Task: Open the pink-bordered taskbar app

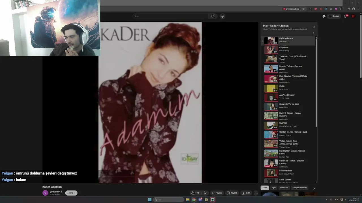Action: click(x=213, y=200)
